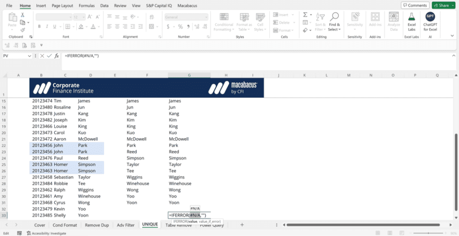Screen dimensions: 459x236
Task: Open the Comments pane
Action: coord(415,5)
